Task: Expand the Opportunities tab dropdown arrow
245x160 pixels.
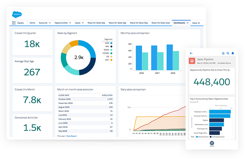Action: click(70, 23)
